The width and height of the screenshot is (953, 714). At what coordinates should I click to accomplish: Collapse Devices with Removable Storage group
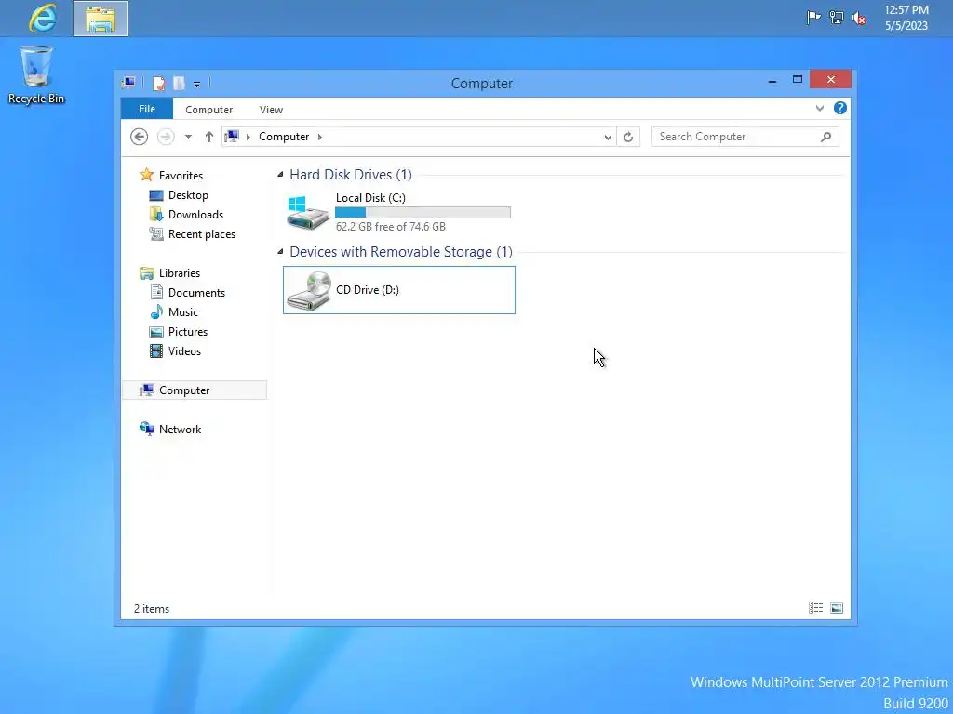[x=280, y=251]
